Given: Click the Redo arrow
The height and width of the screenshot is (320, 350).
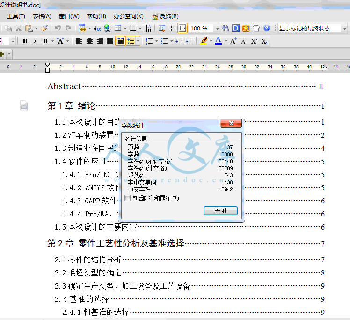Looking at the screenshot, I should pyautogui.click(x=68, y=28).
